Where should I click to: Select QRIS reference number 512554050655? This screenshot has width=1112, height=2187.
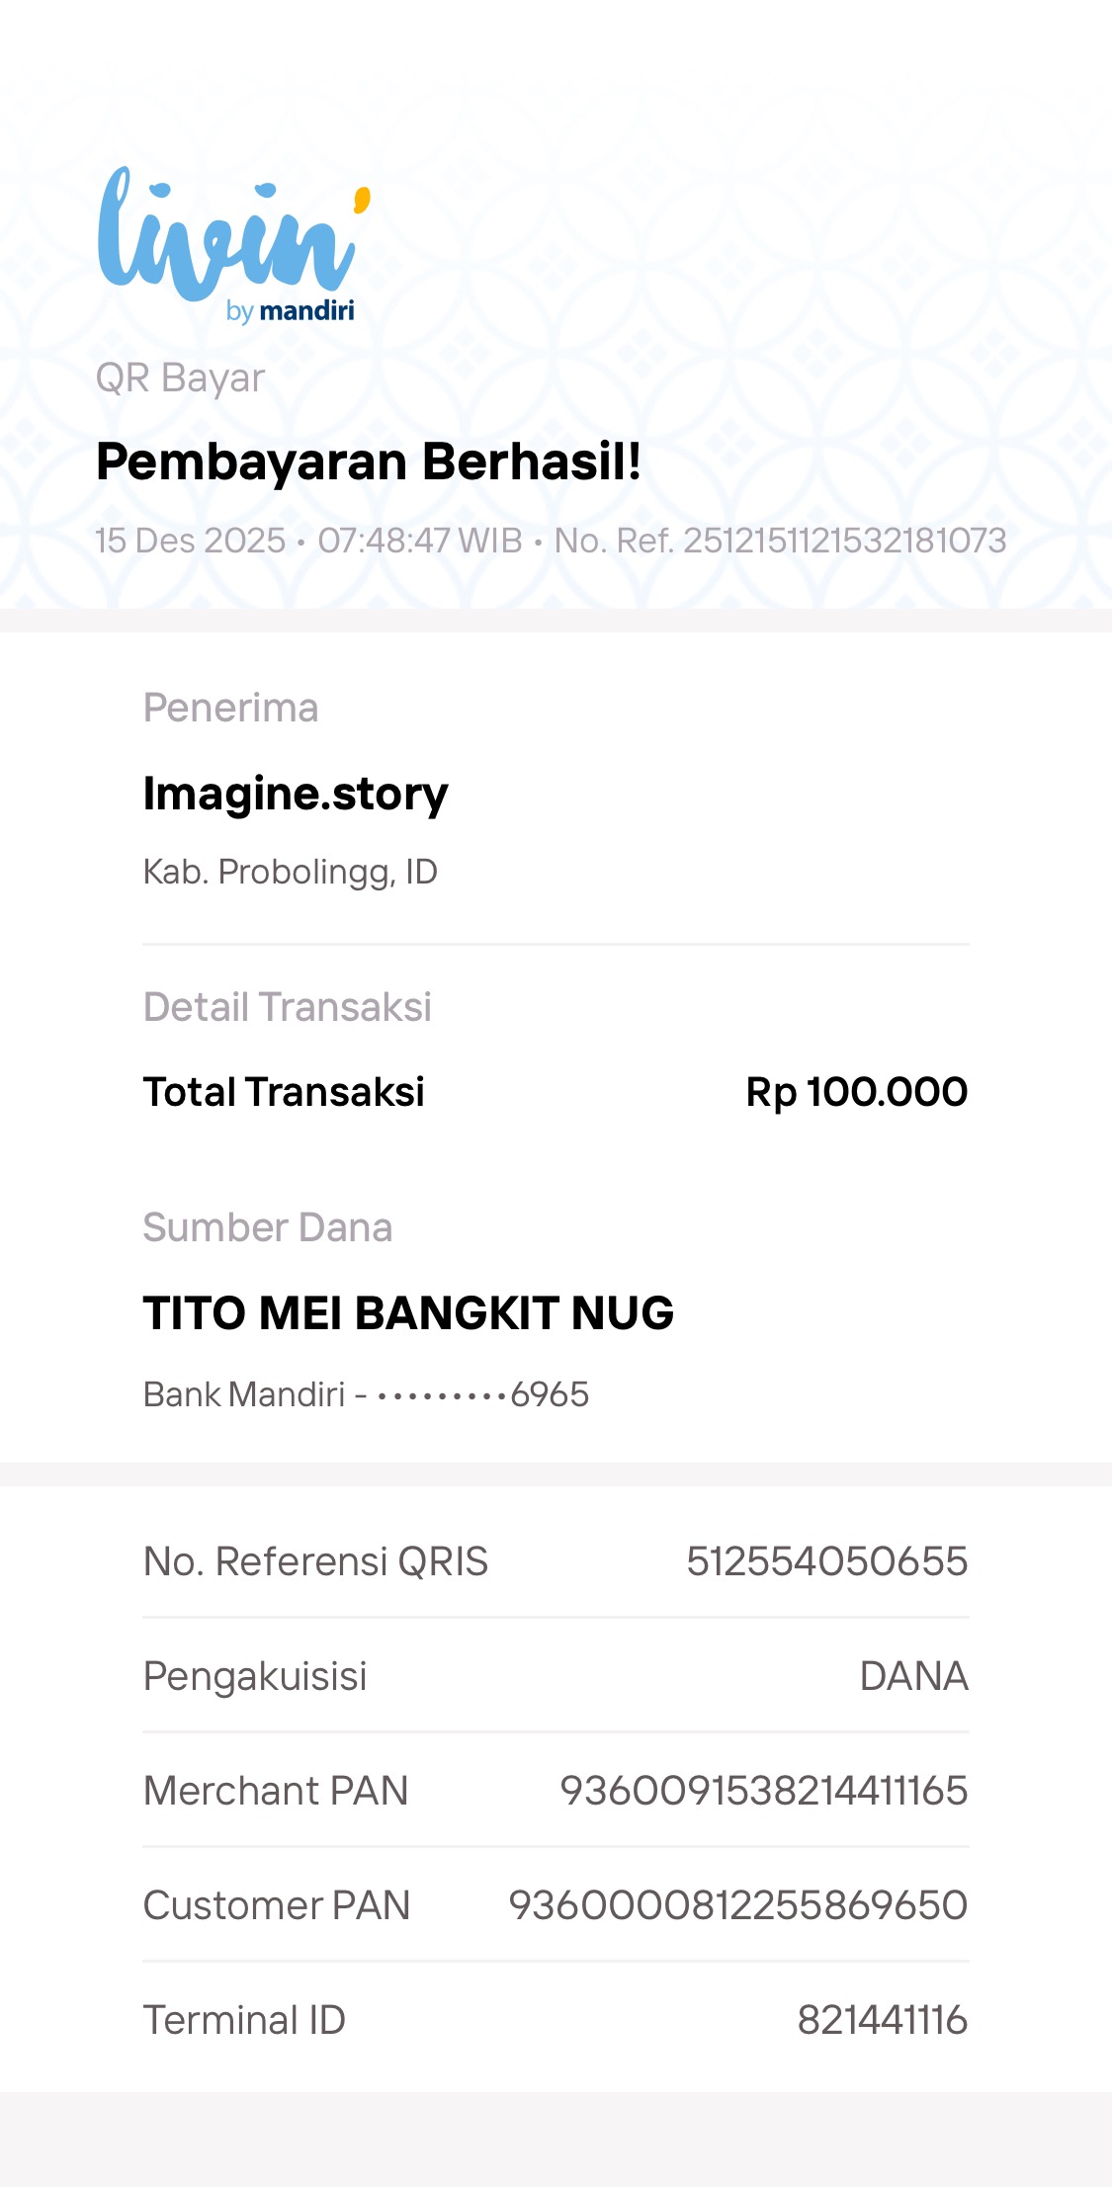point(826,1561)
